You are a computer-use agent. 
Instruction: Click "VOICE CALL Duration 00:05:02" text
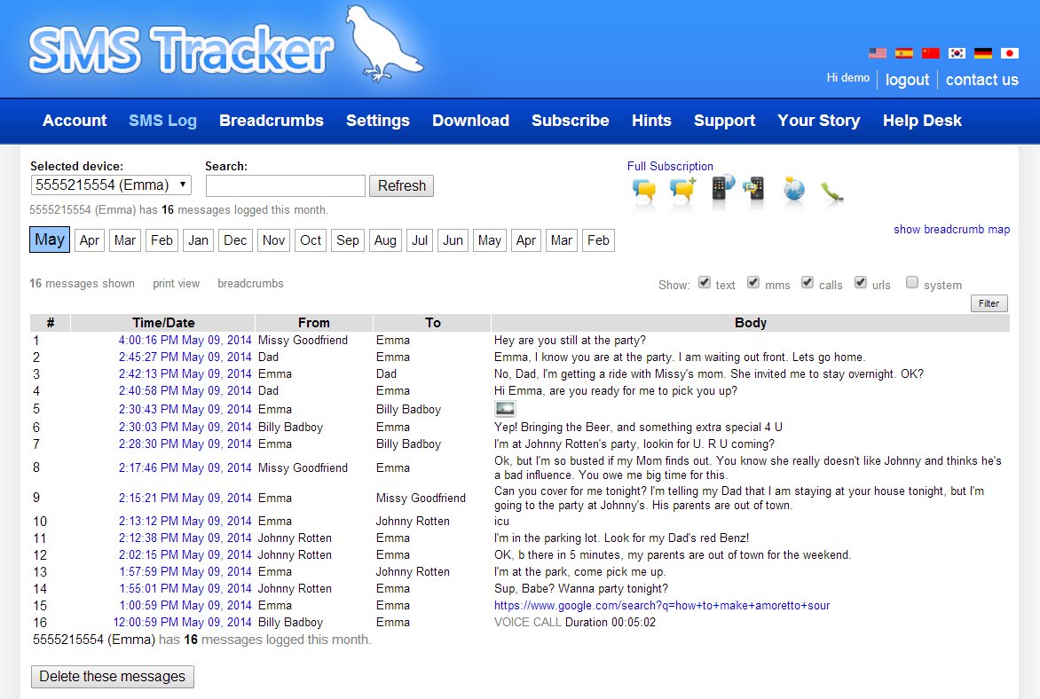tap(574, 622)
